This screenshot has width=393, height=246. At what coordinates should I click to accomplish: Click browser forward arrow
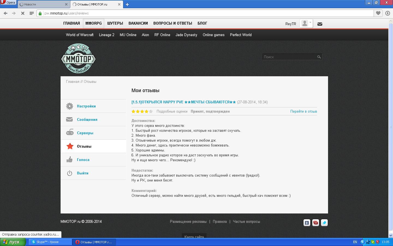[x=14, y=13]
